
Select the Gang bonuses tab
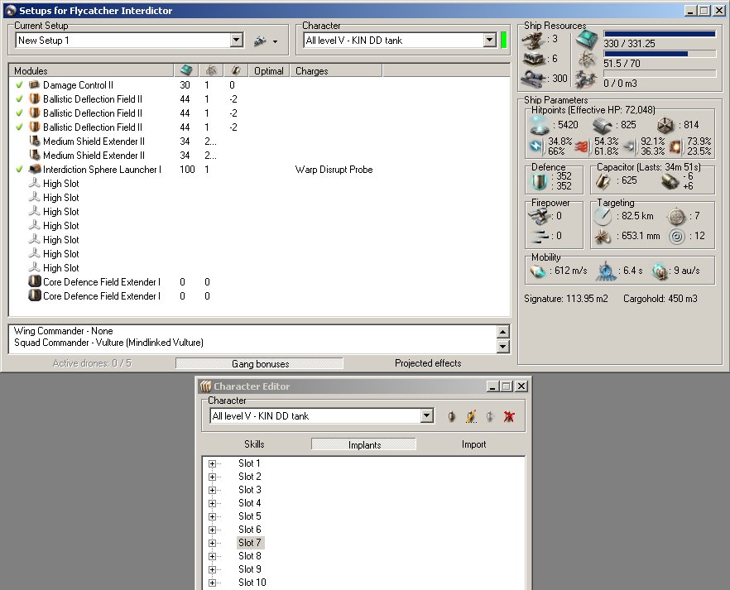pos(259,364)
